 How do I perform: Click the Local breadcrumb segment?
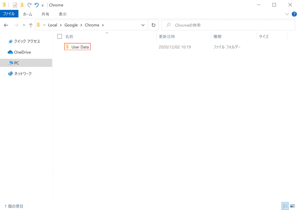(x=53, y=25)
